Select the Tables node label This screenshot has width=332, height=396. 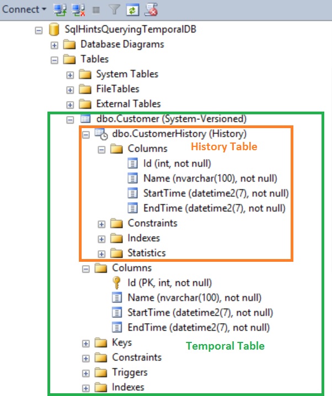click(94, 59)
